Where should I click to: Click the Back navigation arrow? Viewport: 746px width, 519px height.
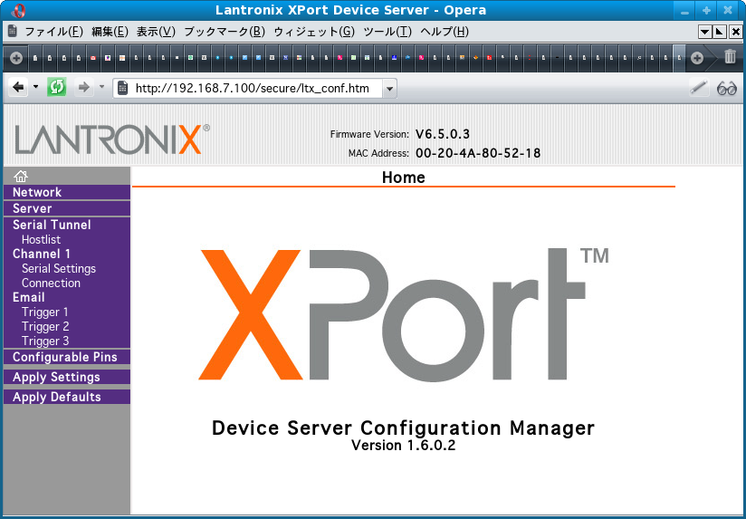point(17,87)
